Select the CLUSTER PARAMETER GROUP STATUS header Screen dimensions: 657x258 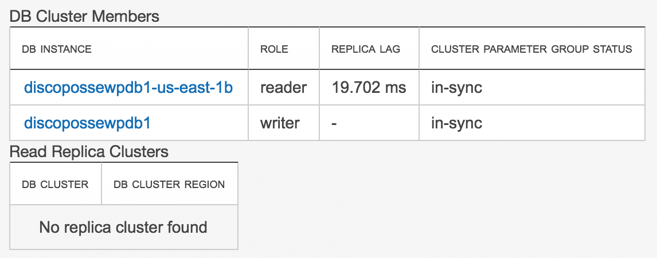point(531,49)
